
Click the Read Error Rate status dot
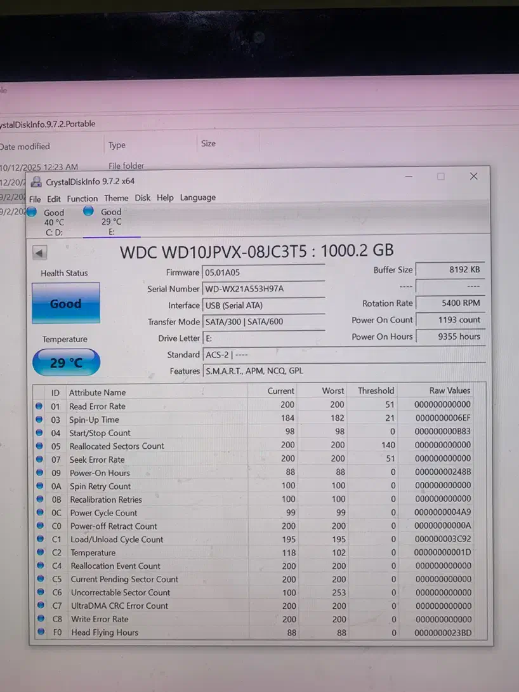tap(39, 406)
